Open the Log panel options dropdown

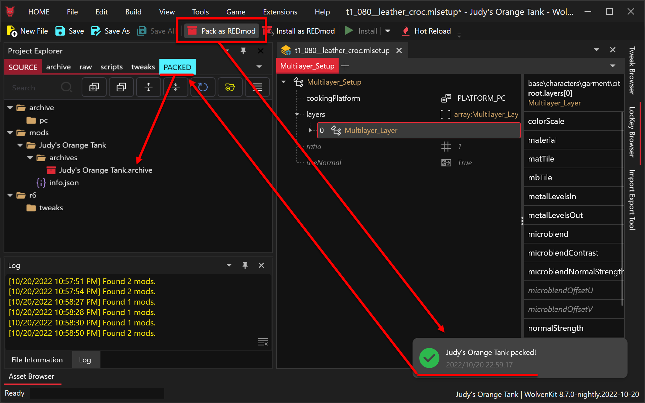coord(229,265)
